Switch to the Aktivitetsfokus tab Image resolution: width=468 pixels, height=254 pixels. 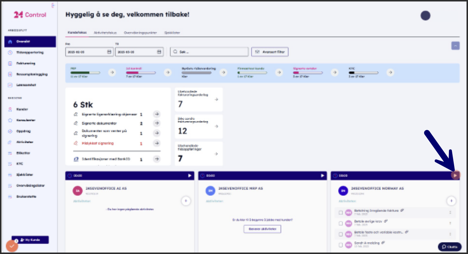105,32
